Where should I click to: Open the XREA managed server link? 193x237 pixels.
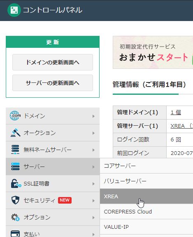point(181,126)
